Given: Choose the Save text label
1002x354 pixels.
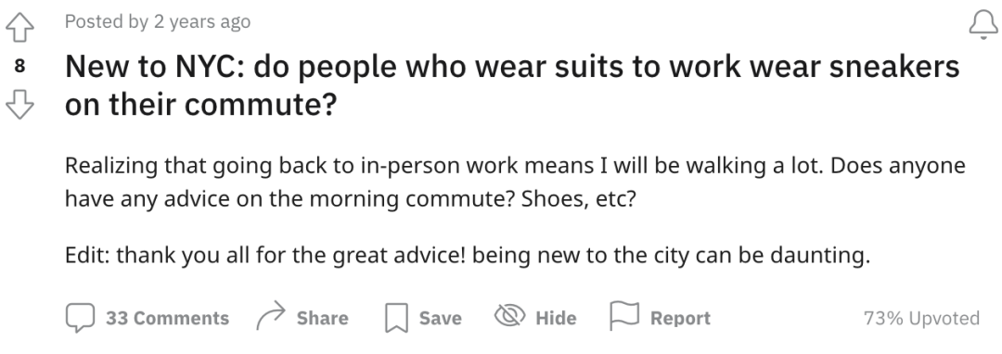Looking at the screenshot, I should (441, 318).
